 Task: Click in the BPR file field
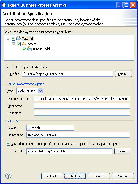(x=68, y=74)
